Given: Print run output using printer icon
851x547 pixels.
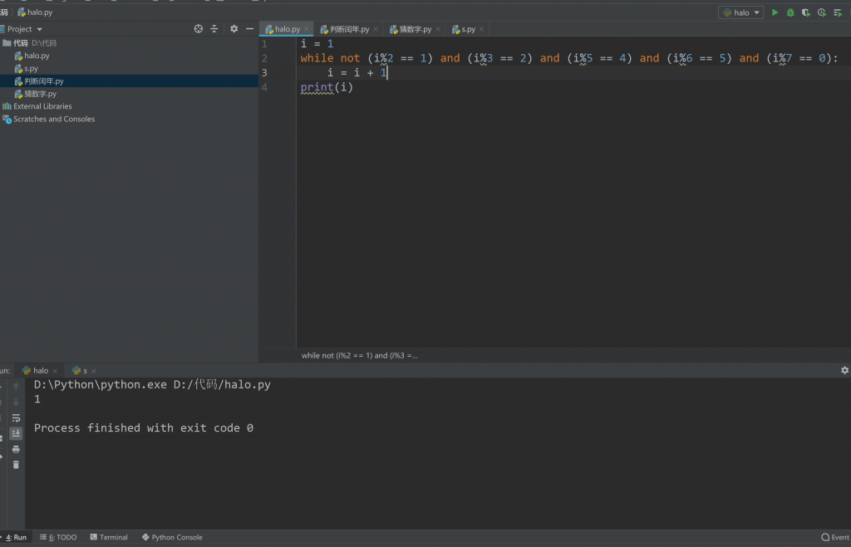Looking at the screenshot, I should tap(16, 449).
